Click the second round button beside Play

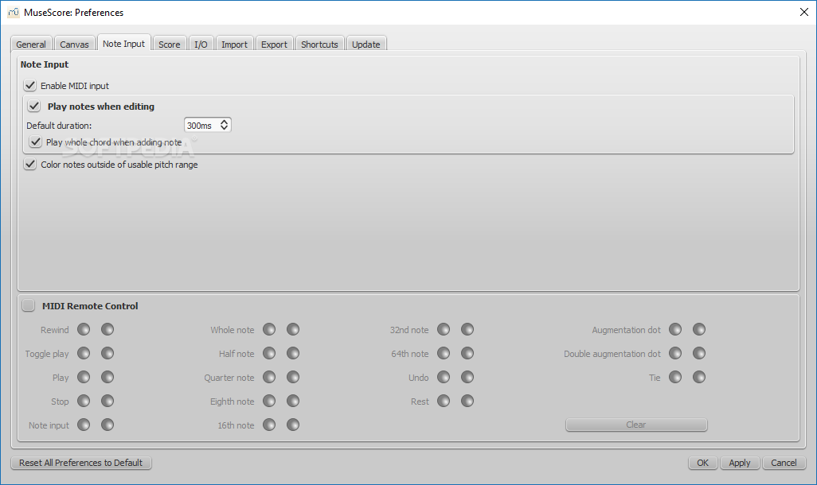pos(107,378)
